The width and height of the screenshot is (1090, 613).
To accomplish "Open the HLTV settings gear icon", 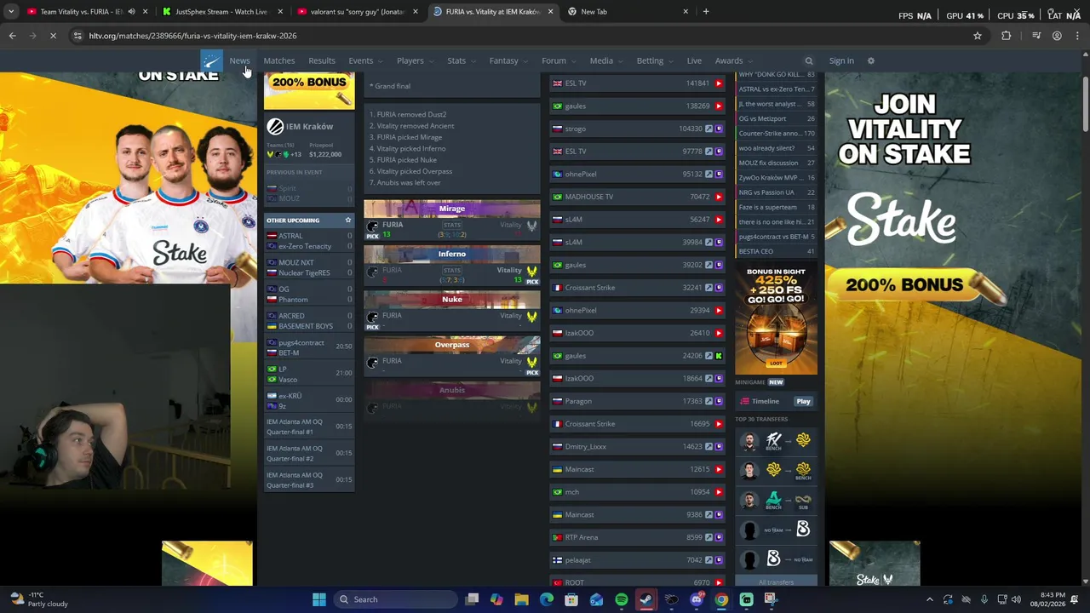I will coord(870,60).
